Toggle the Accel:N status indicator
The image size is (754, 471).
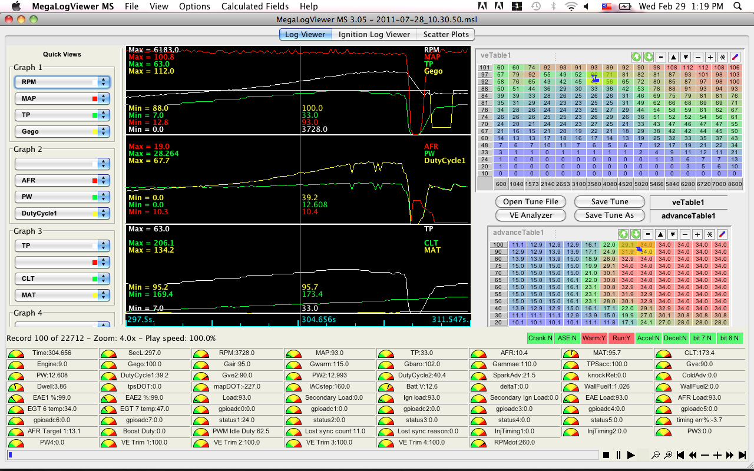647,339
